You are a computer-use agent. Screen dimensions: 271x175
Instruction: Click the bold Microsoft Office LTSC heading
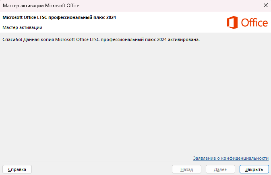point(59,17)
